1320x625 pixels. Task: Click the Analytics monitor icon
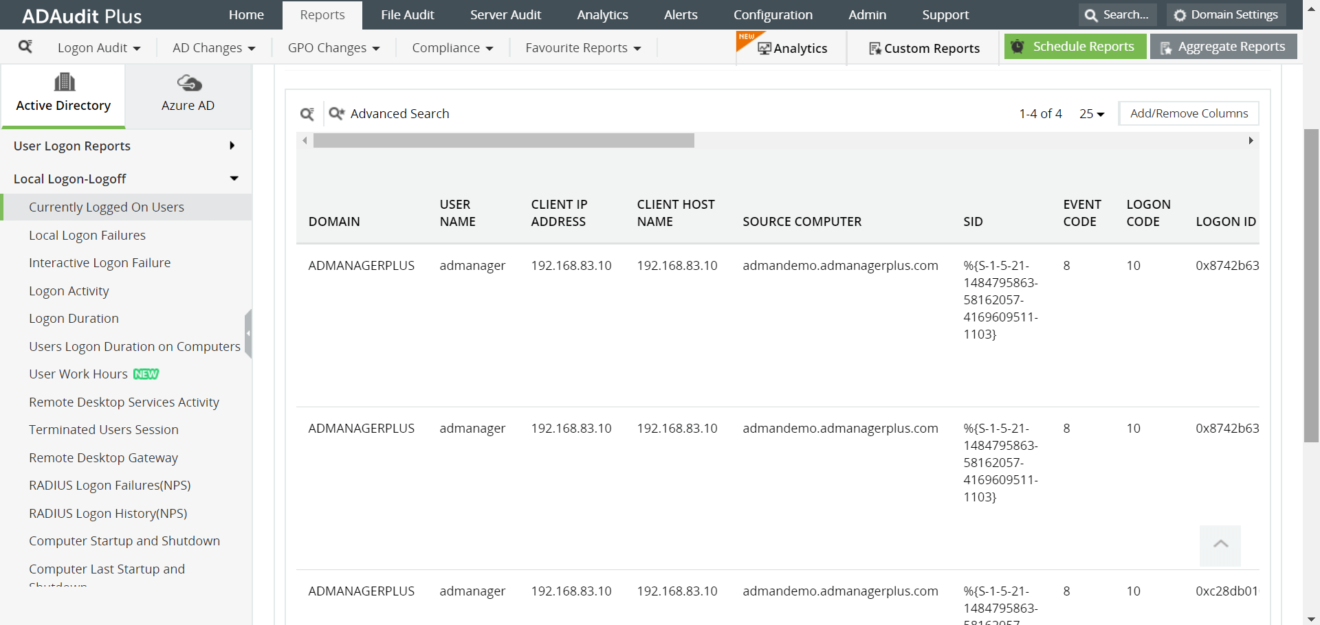764,49
